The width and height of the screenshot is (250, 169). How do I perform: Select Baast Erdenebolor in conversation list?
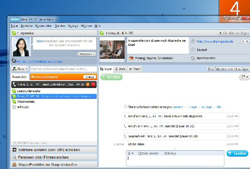[54, 91]
